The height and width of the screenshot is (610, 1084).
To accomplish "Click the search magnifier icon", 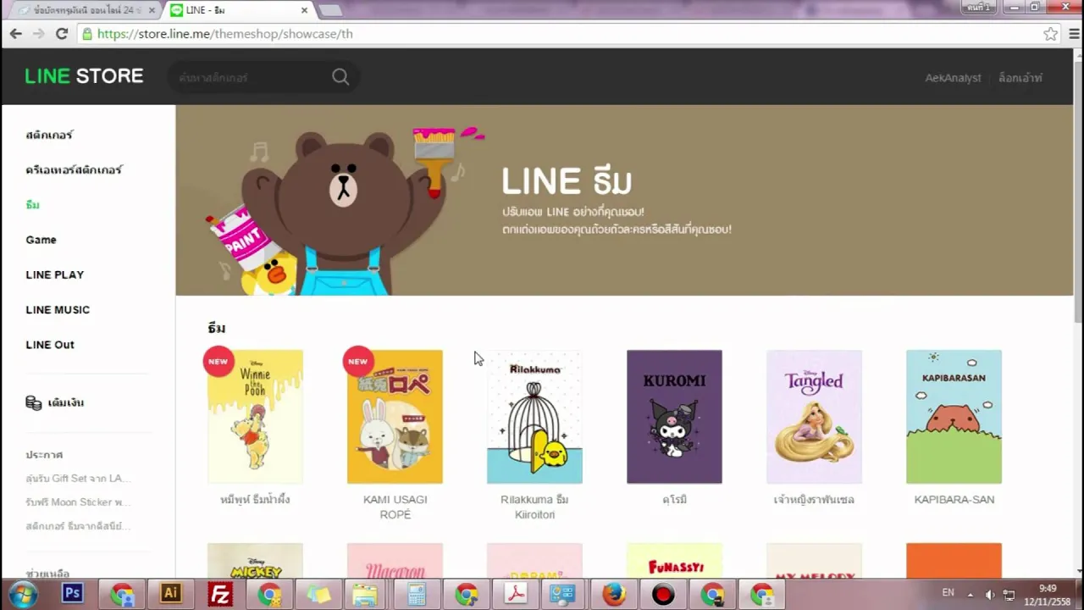I will pos(340,77).
